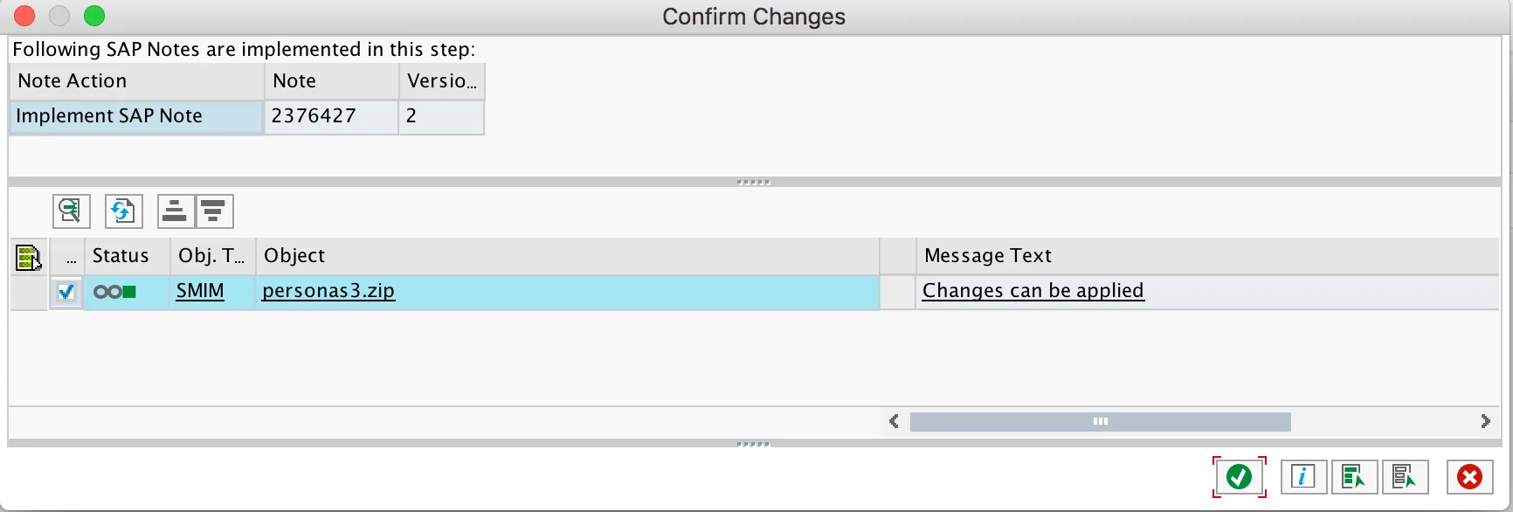Click the Details magnifier toolbar icon
Viewport: 1513px width, 512px height.
(71, 211)
